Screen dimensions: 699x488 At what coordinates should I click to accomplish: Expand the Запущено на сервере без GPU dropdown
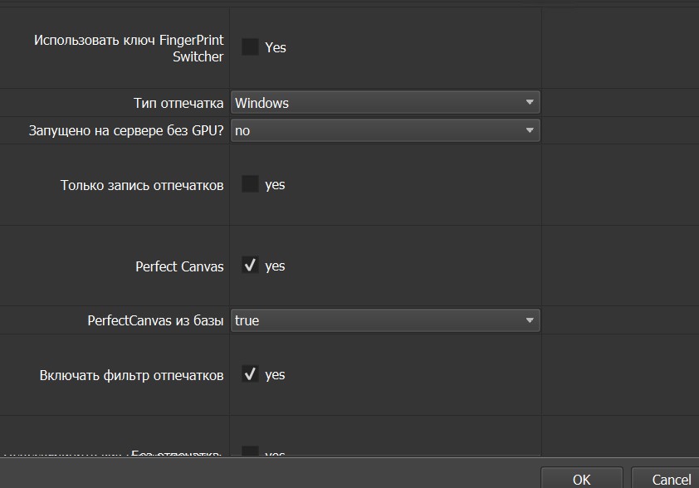click(x=384, y=130)
